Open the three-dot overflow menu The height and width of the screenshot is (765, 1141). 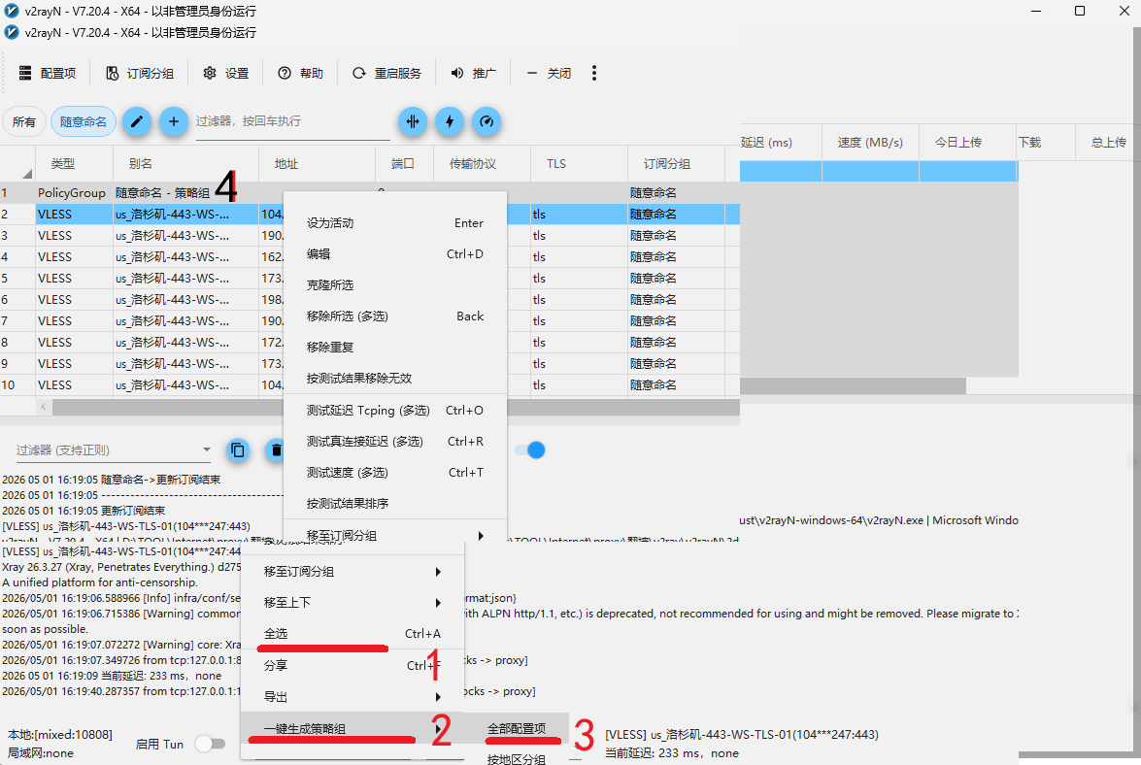click(x=594, y=74)
